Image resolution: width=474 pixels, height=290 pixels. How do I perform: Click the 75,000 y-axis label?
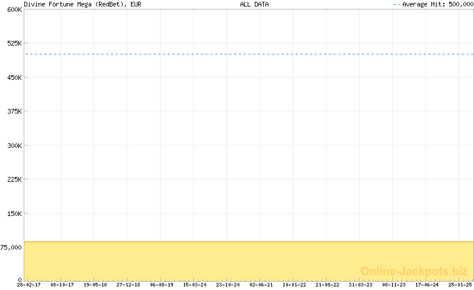11,247
